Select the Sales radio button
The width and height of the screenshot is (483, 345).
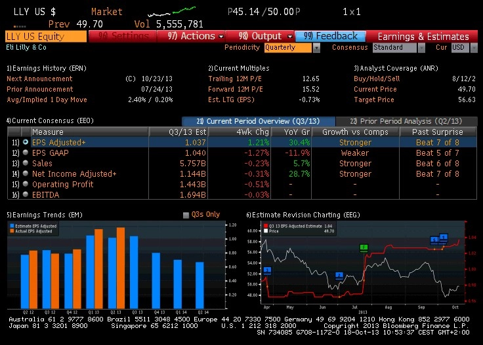pyautogui.click(x=26, y=163)
